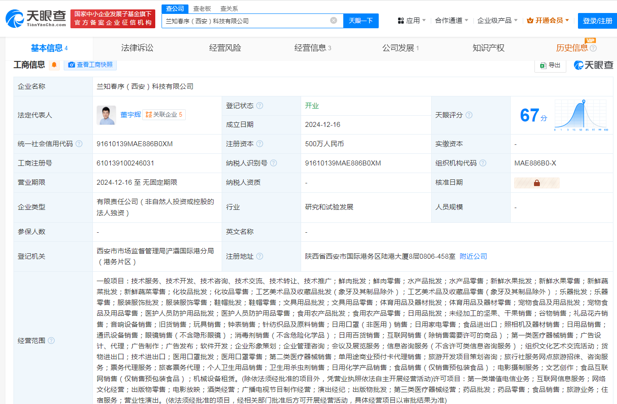Open the TianYanCha logo homepage
This screenshot has width=617, height=404.
[35, 18]
